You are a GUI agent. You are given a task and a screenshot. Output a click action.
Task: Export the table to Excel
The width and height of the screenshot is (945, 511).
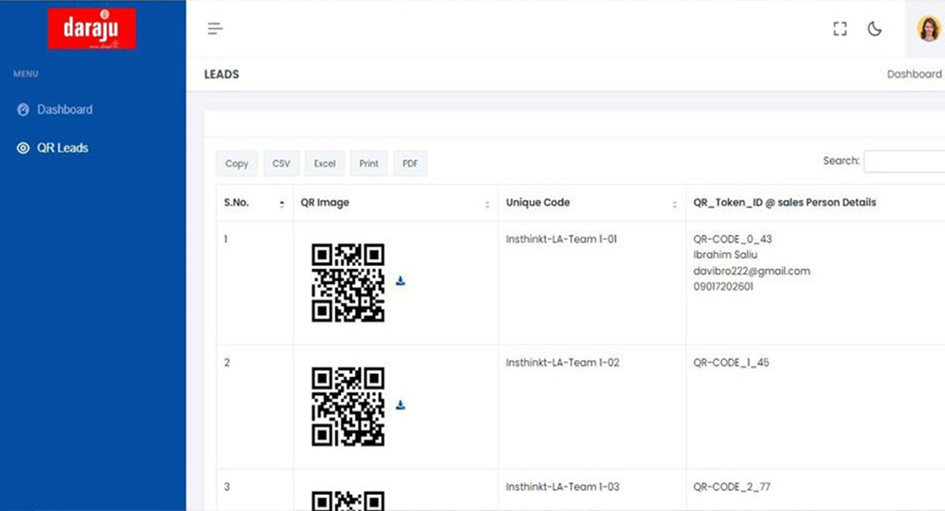[325, 164]
